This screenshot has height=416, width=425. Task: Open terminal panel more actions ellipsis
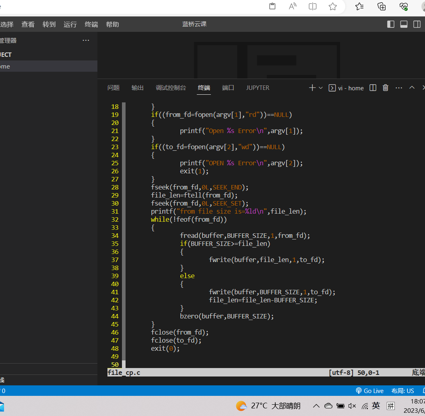[399, 88]
